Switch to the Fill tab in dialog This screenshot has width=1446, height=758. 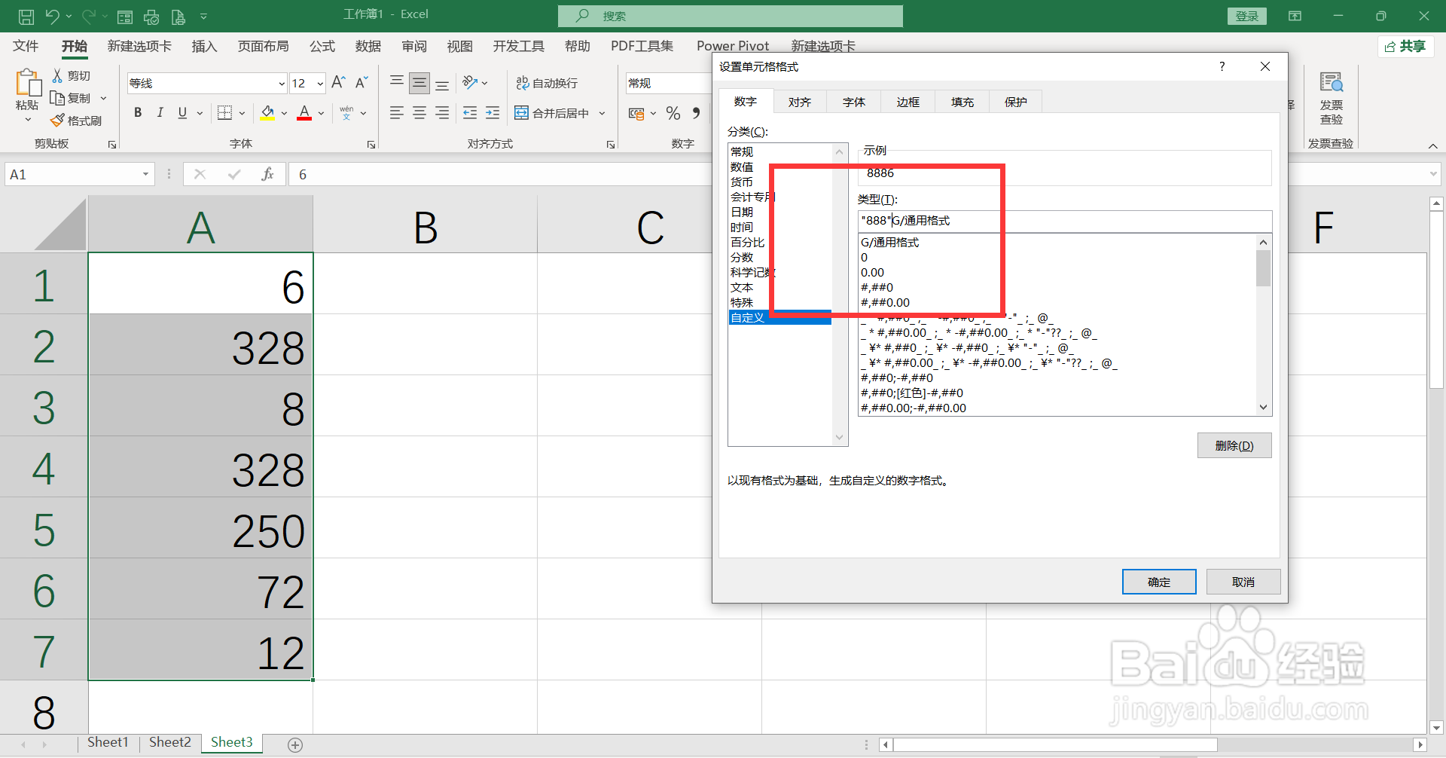tap(962, 102)
